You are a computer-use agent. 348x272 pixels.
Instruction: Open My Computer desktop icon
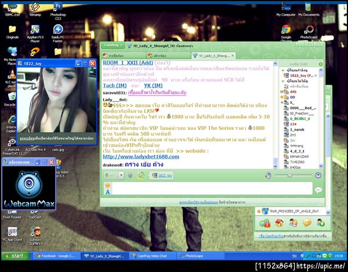pyautogui.click(x=286, y=9)
